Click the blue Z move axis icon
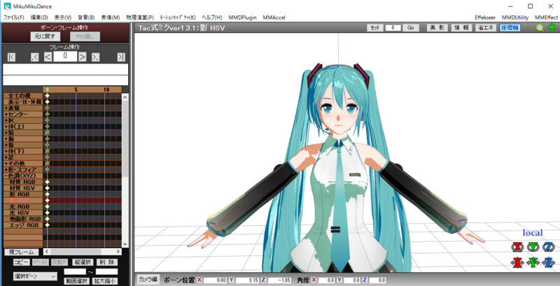Image resolution: width=560 pixels, height=286 pixels. 549,262
